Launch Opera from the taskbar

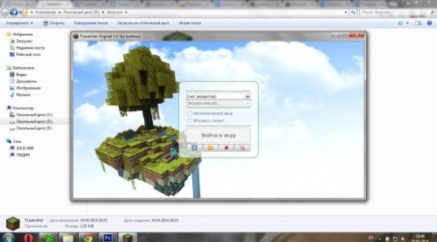[x=29, y=238]
